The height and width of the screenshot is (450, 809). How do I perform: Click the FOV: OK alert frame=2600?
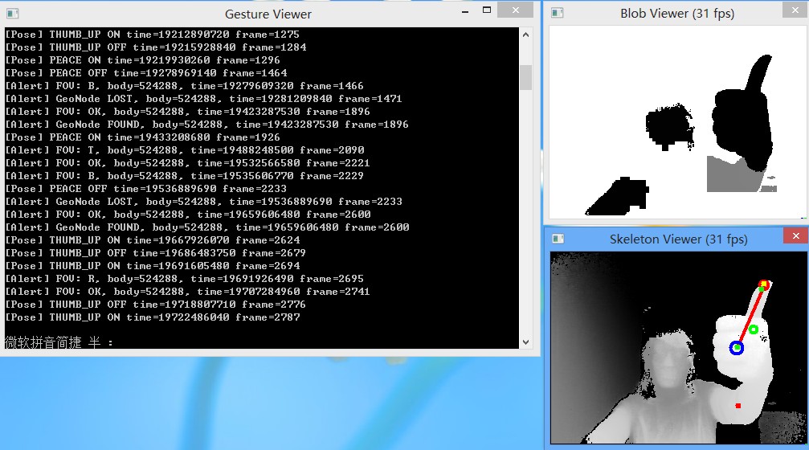[x=188, y=215]
